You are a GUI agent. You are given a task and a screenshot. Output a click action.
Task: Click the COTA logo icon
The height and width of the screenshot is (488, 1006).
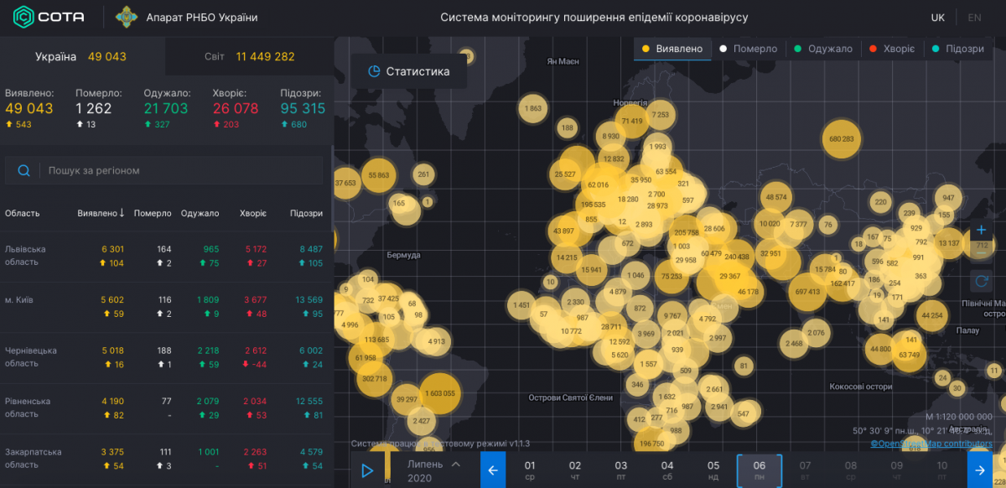(24, 17)
